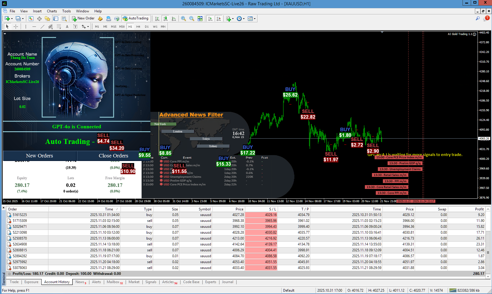Switch to the Exposure tab
This screenshot has height=294, width=492.
[x=31, y=282]
